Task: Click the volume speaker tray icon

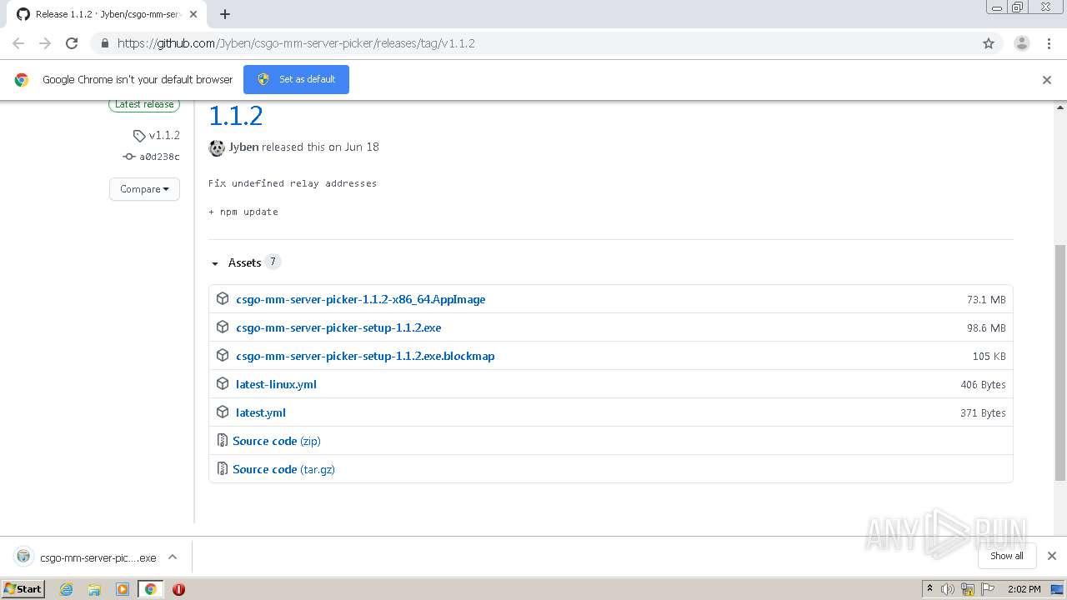Action: pos(948,589)
